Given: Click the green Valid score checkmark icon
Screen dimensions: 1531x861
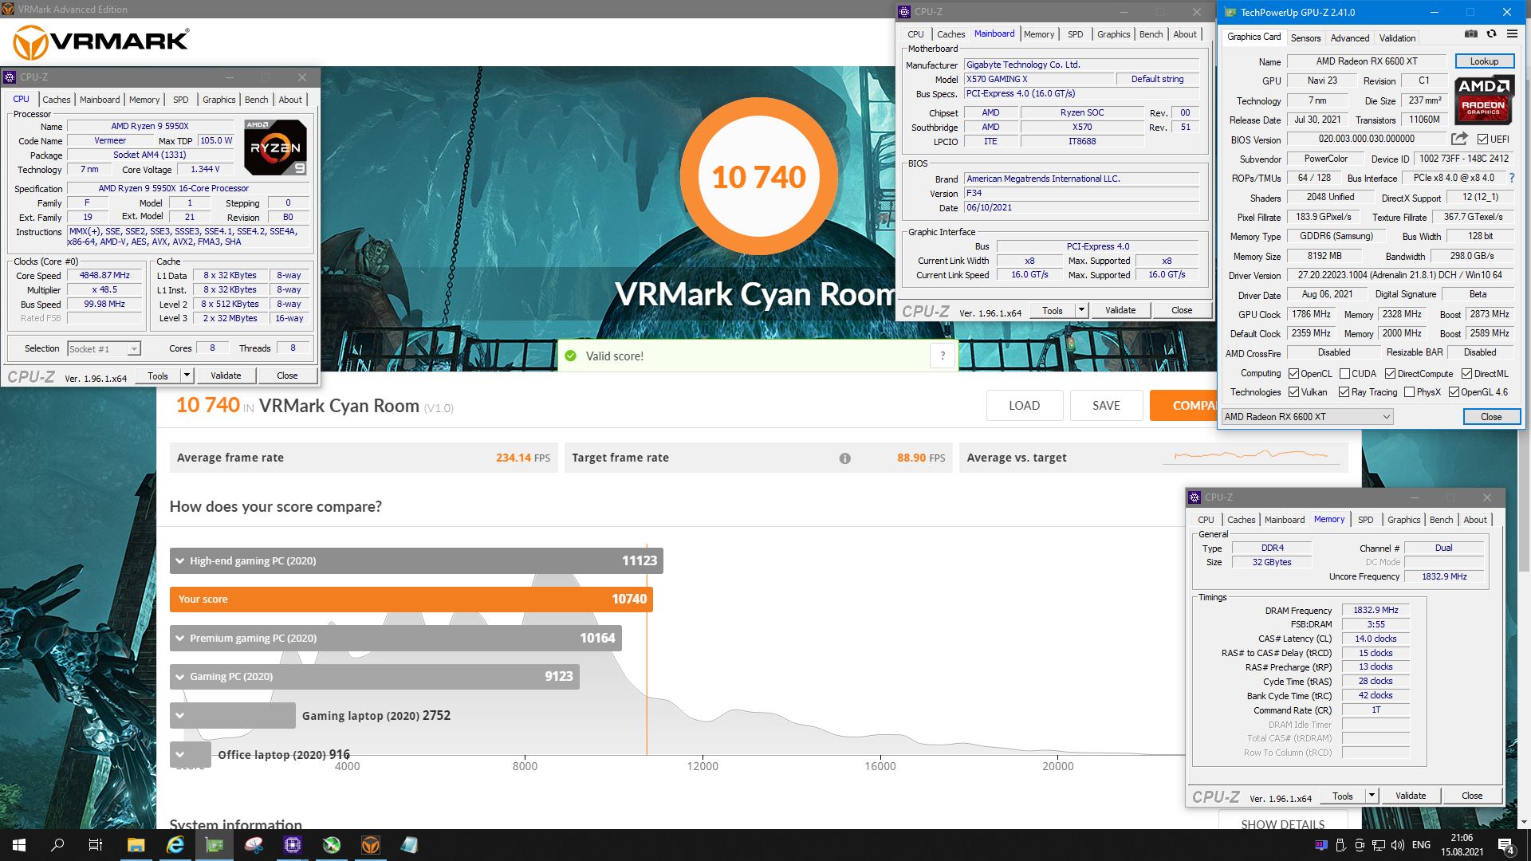Looking at the screenshot, I should click(570, 356).
